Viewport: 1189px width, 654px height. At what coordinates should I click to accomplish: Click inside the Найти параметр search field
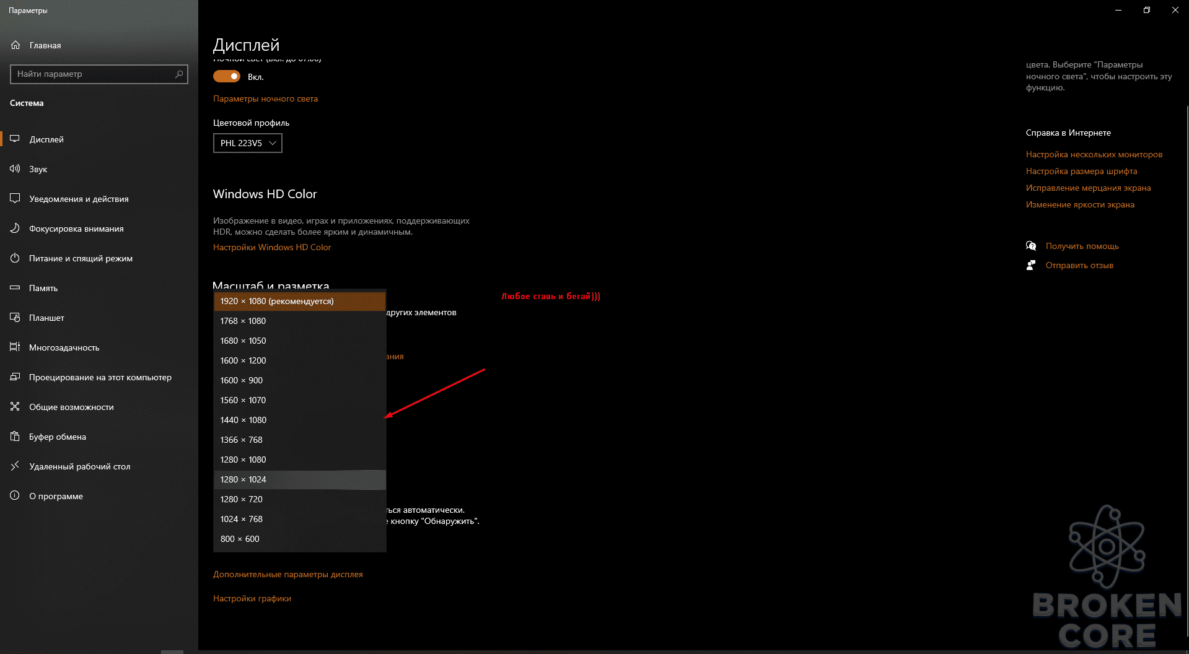[99, 74]
